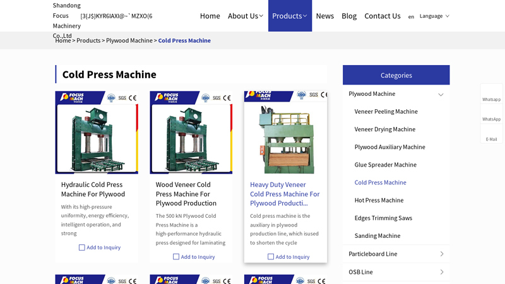Open Wood Veneer Cold Press Machine title
This screenshot has height=284, width=505.
coord(186,194)
